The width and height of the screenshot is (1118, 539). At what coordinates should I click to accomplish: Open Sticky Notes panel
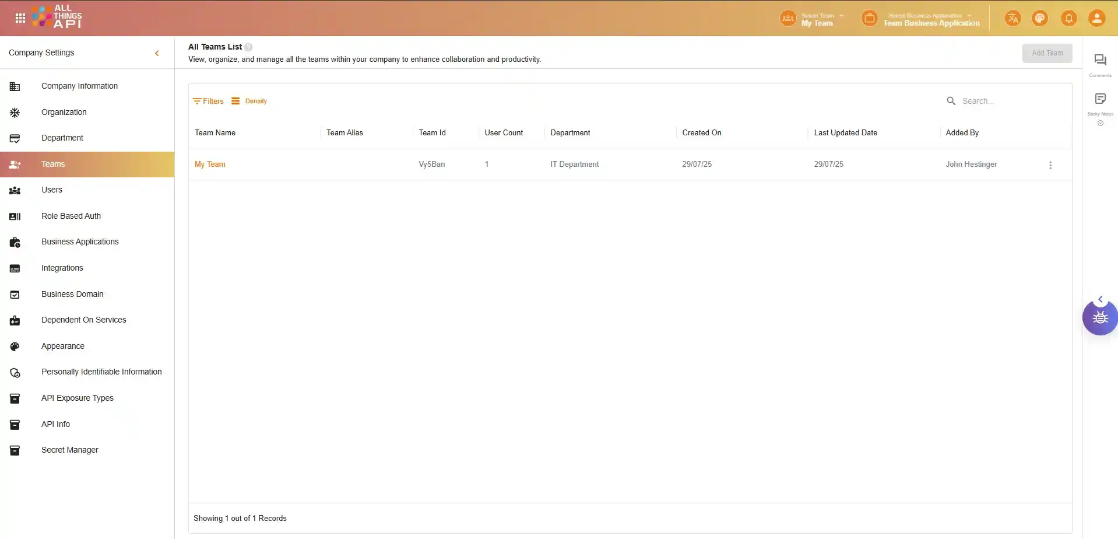[x=1100, y=99]
